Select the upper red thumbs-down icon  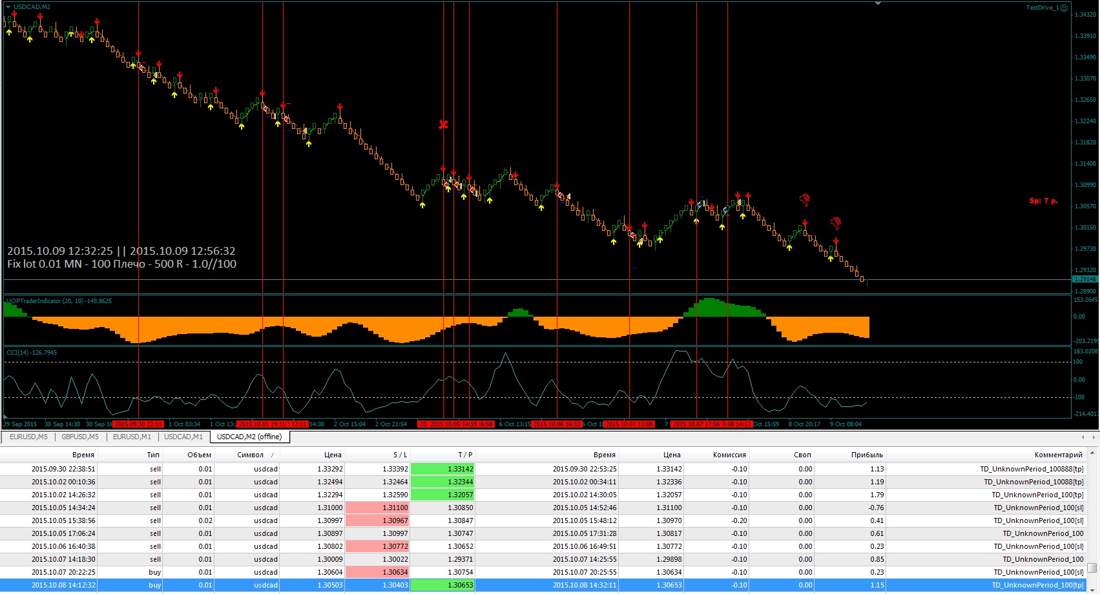tap(805, 200)
